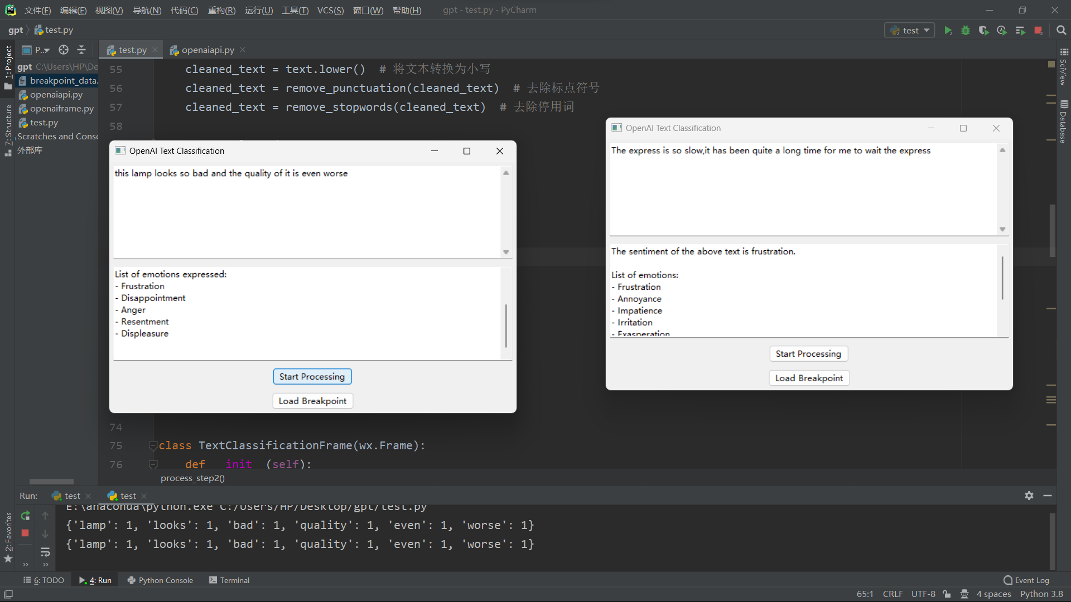
Task: Close the openaiapi.py editor tab
Action: point(243,50)
